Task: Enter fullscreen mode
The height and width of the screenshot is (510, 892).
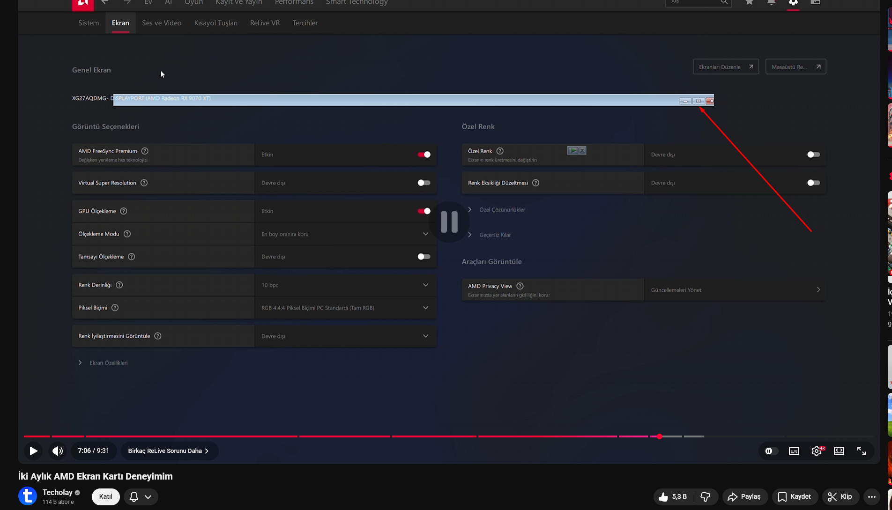Action: point(862,451)
